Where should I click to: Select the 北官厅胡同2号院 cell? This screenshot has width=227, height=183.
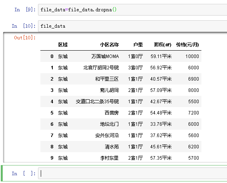tap(101, 67)
